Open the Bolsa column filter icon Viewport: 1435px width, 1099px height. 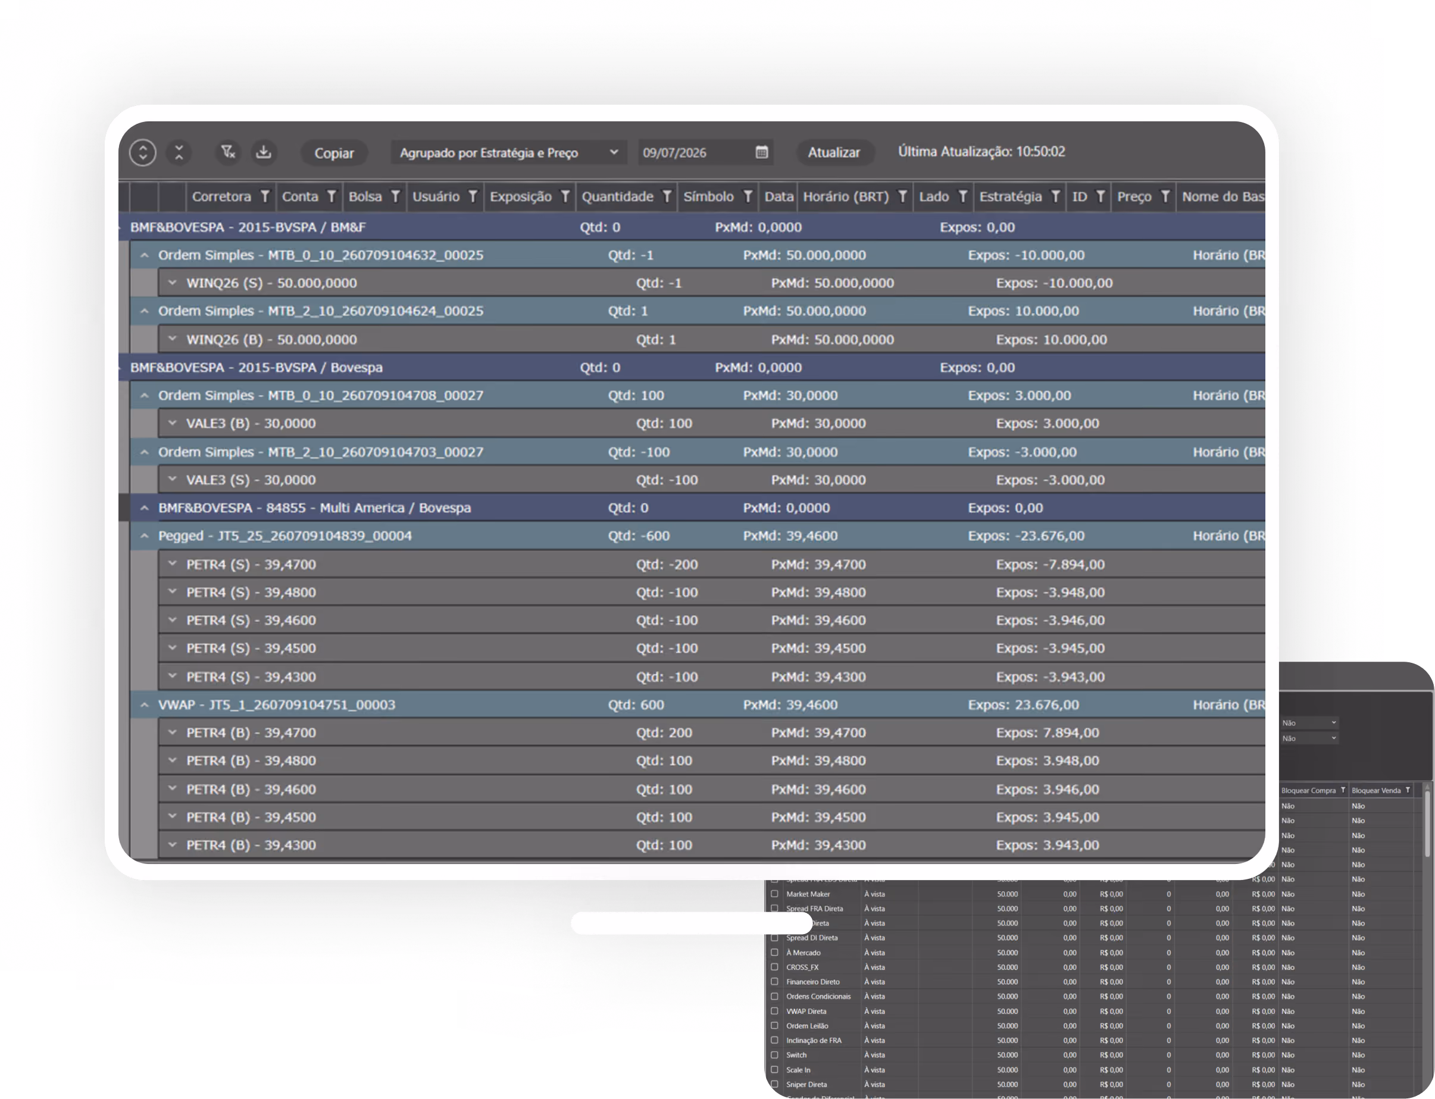(395, 196)
